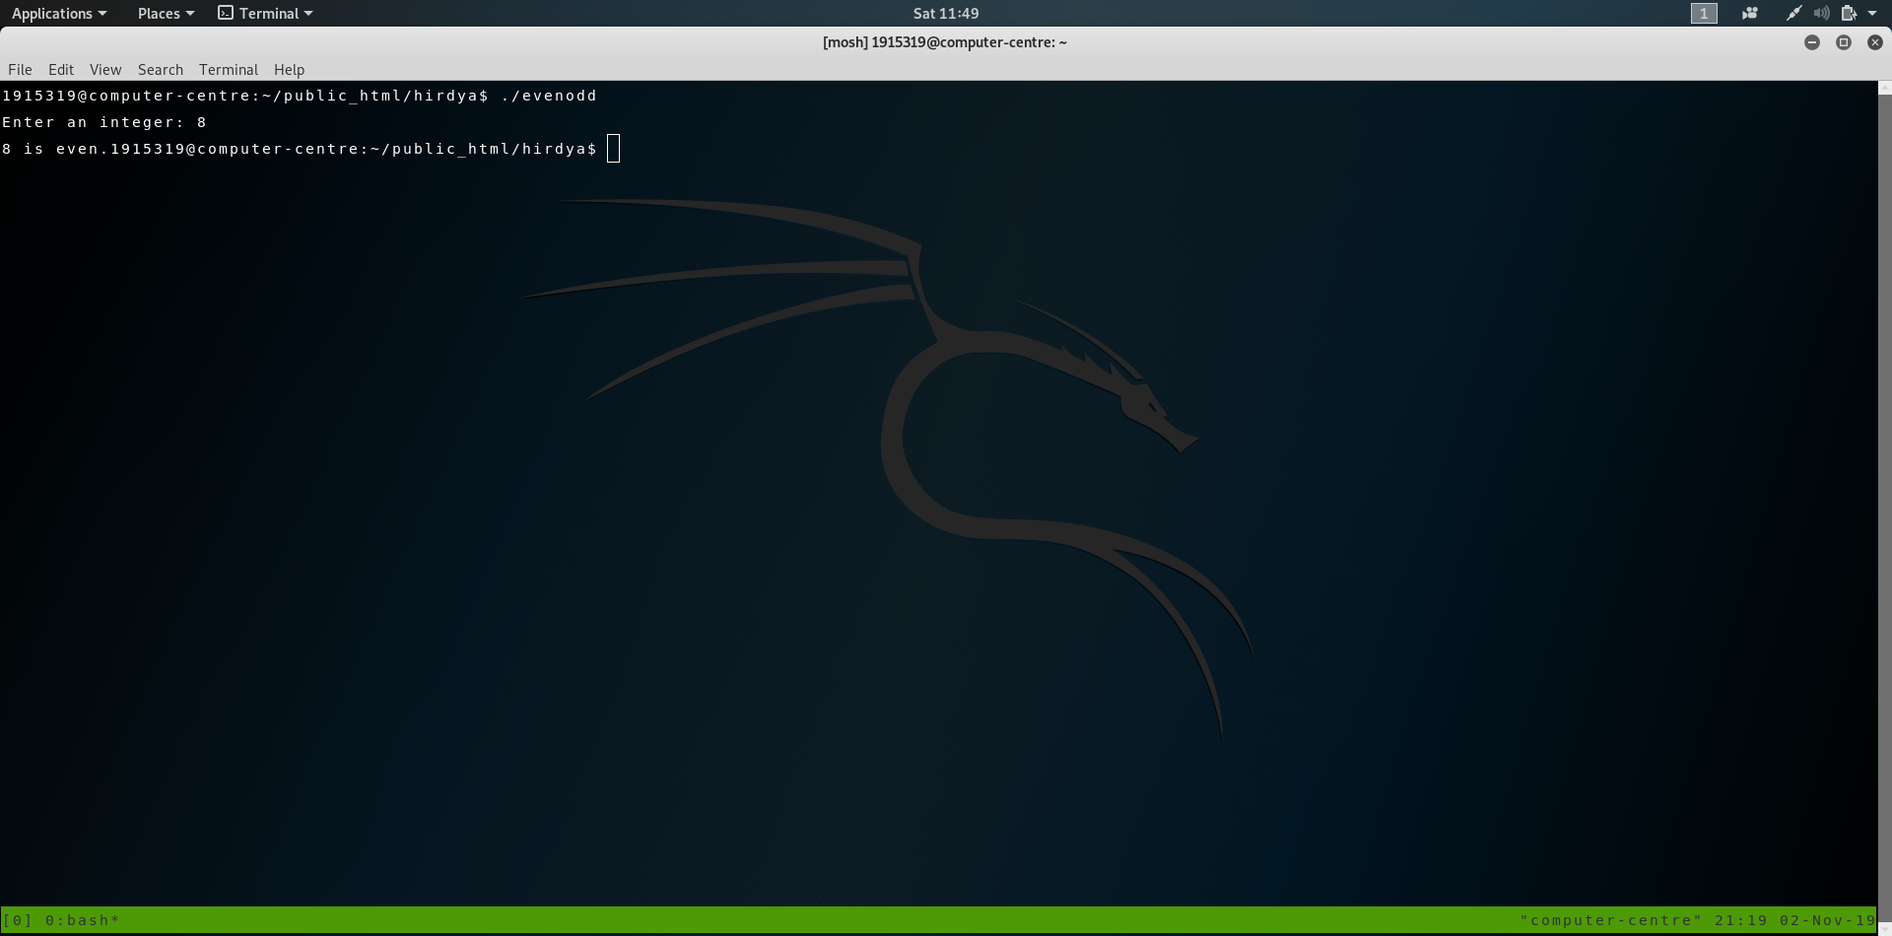Select workspace 1 indicator

1704,13
